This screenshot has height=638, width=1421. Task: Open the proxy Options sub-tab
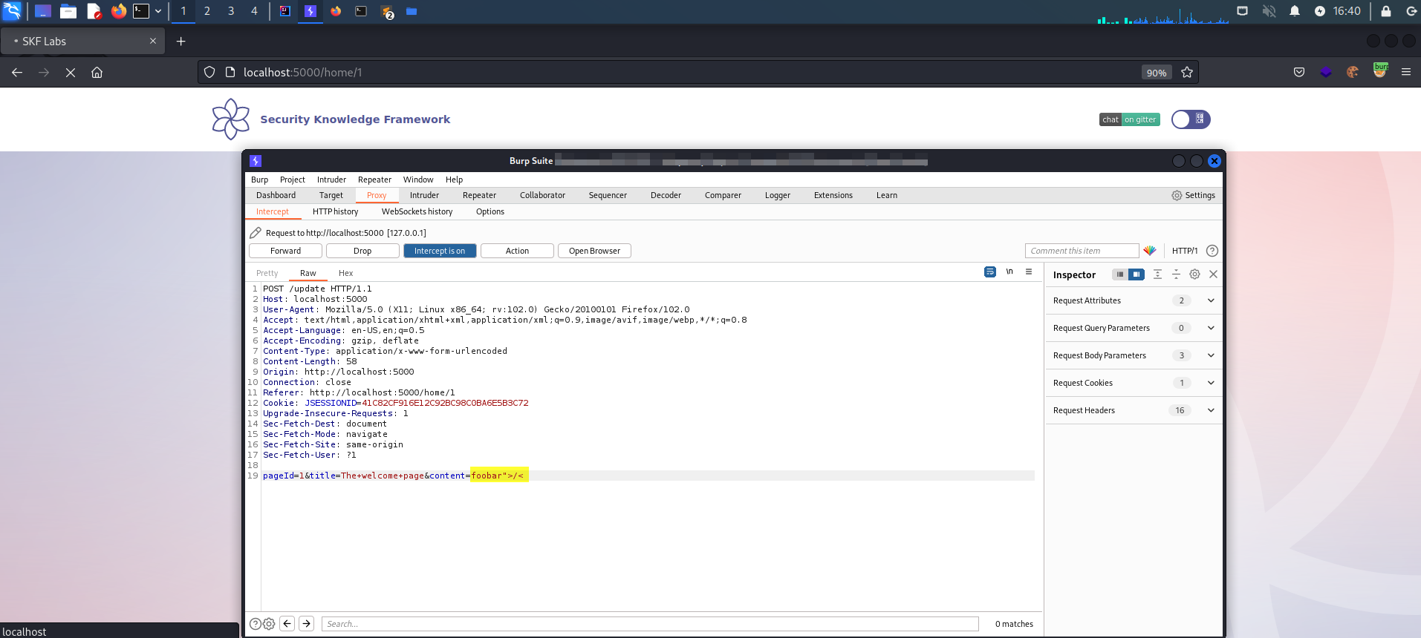490,211
